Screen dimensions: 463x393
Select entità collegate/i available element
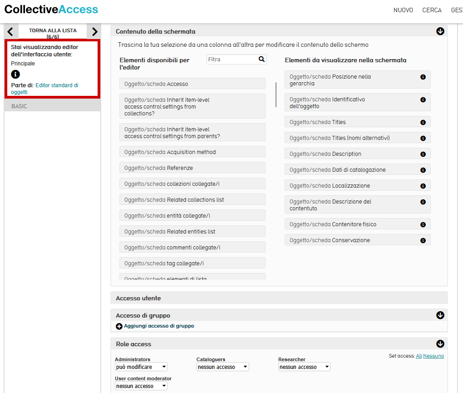tap(192, 216)
